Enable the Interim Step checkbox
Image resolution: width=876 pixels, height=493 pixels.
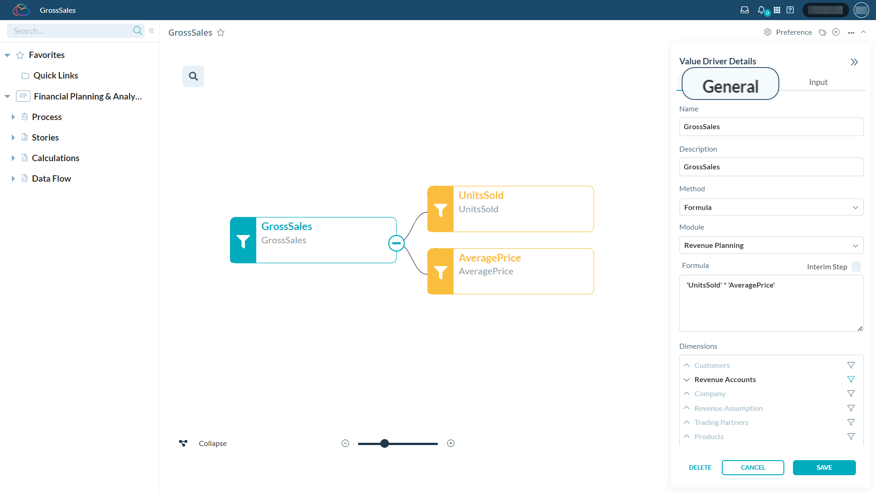857,267
